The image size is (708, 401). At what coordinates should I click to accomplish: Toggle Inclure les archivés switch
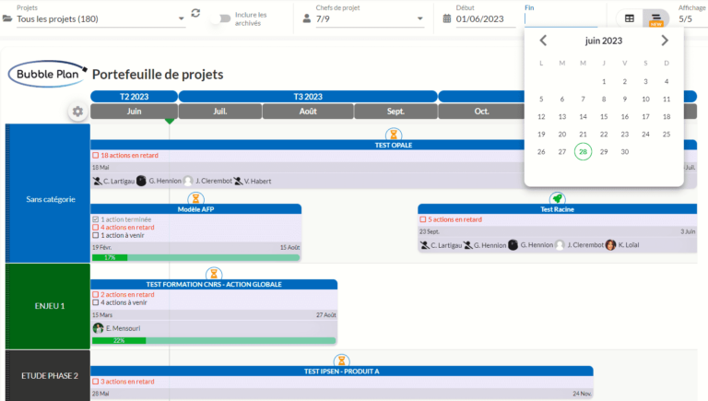click(x=221, y=18)
